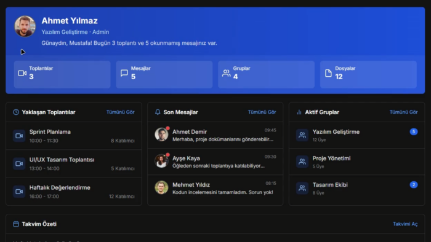Click video icon of Haftalık Değerlendirme

pyautogui.click(x=19, y=192)
